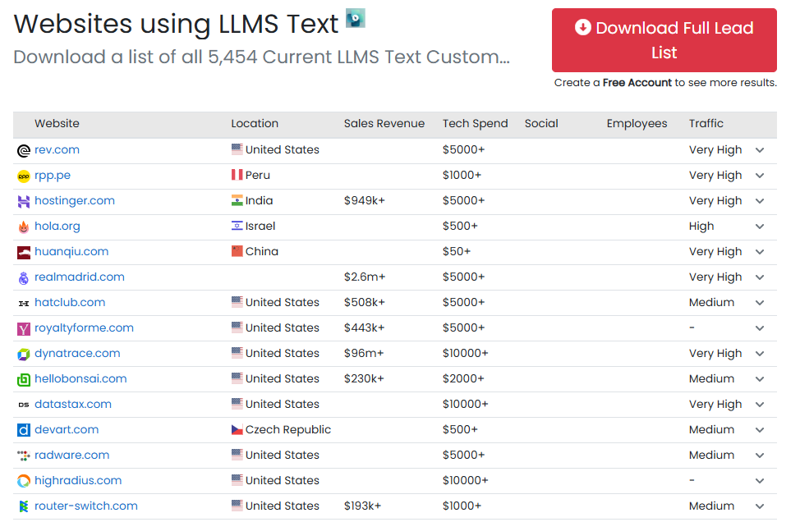
Task: Click the US flag in dynatrace.com row
Action: point(237,352)
